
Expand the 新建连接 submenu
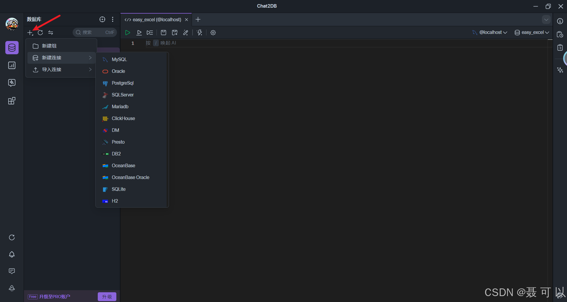click(x=61, y=58)
